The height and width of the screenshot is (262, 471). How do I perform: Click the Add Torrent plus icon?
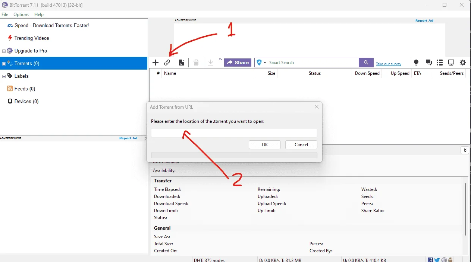(156, 63)
